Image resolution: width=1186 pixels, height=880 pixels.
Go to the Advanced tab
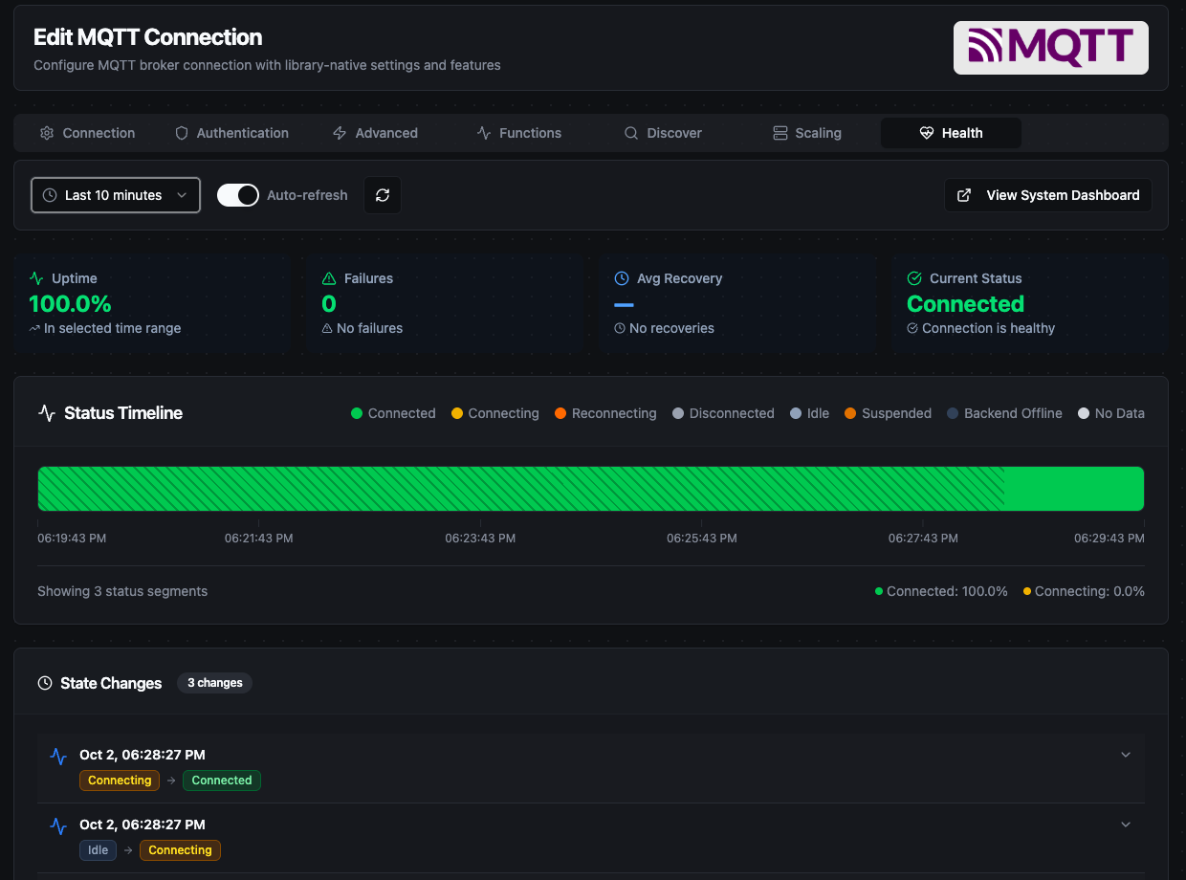coord(375,133)
